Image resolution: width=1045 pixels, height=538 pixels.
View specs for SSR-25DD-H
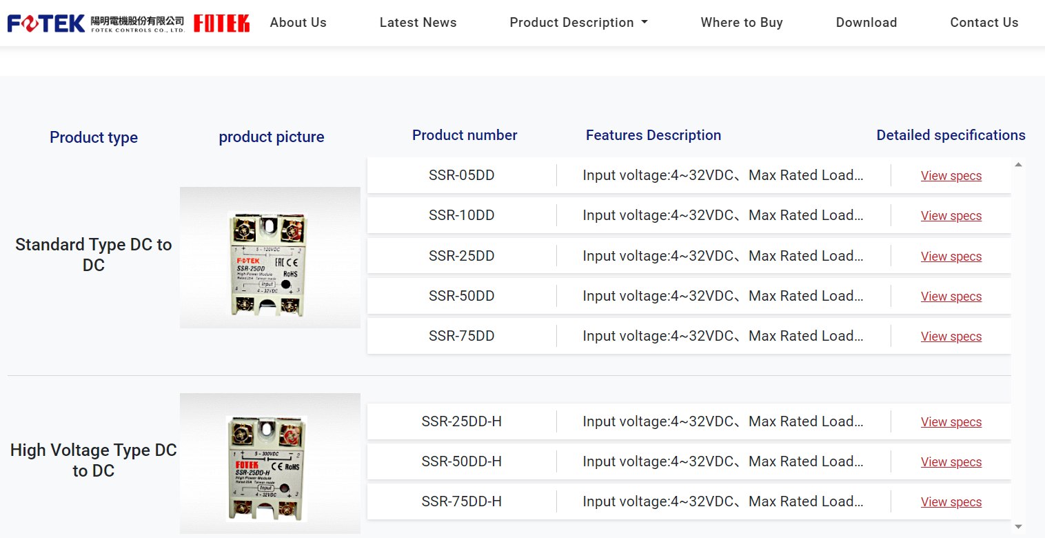point(951,422)
